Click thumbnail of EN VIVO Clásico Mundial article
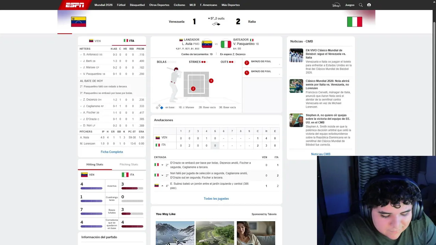Viewport: 436px width, 245px height. (296, 55)
